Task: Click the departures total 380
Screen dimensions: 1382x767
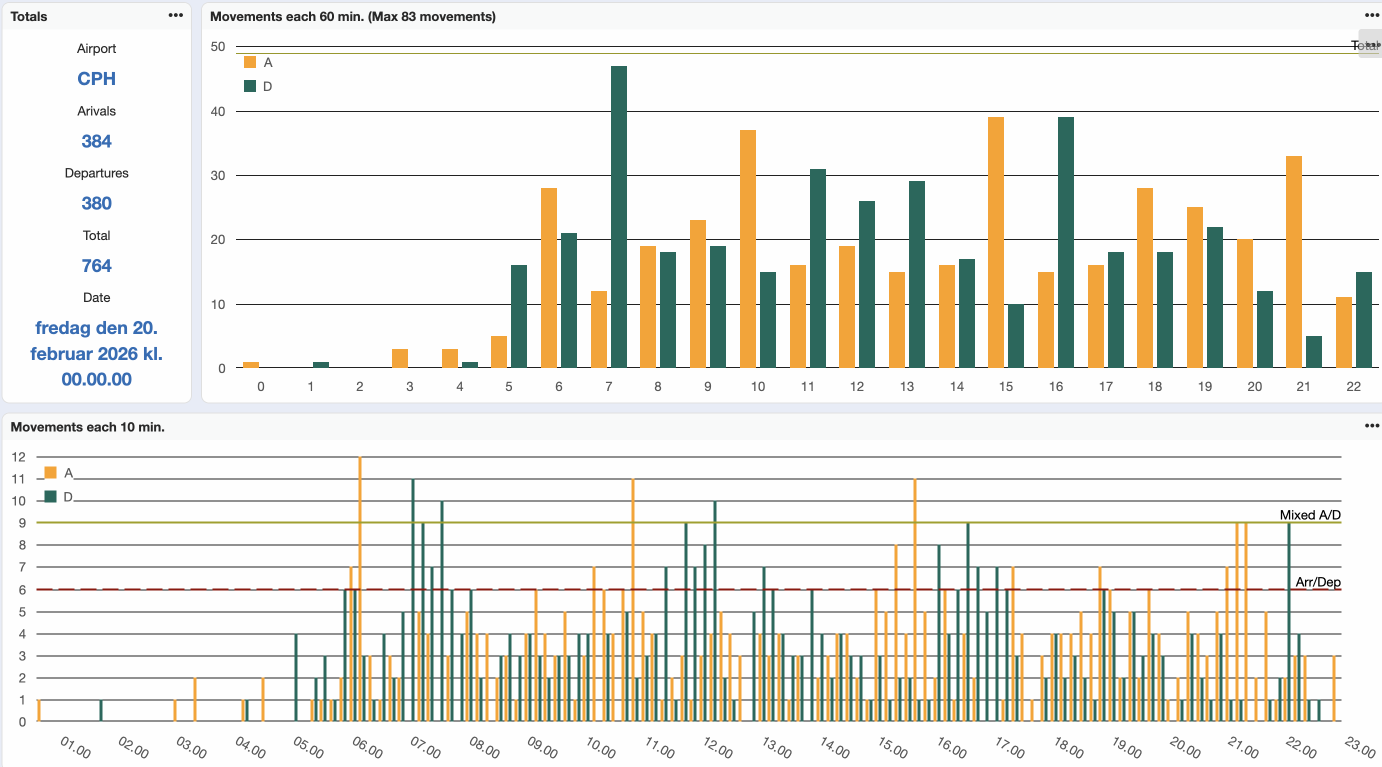Action: pos(96,203)
